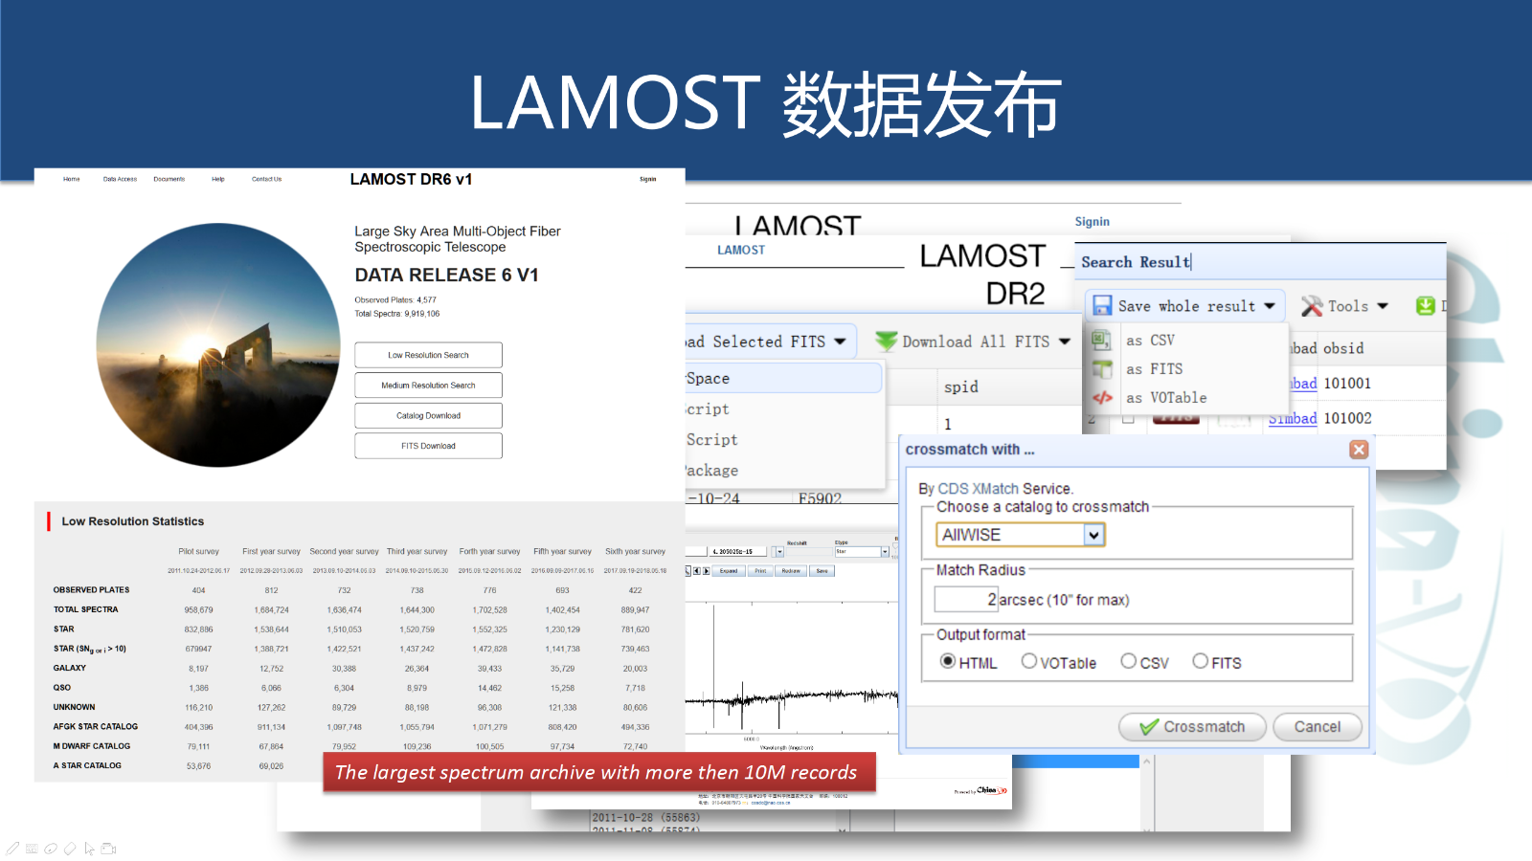Image resolution: width=1532 pixels, height=861 pixels.
Task: Click the Simbad link for obsid 101002
Action: tap(1293, 419)
